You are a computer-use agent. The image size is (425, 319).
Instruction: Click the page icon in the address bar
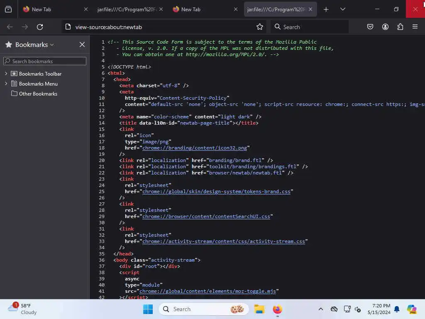coord(68,27)
